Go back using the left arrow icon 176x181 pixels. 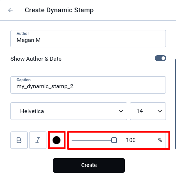[x=10, y=10]
